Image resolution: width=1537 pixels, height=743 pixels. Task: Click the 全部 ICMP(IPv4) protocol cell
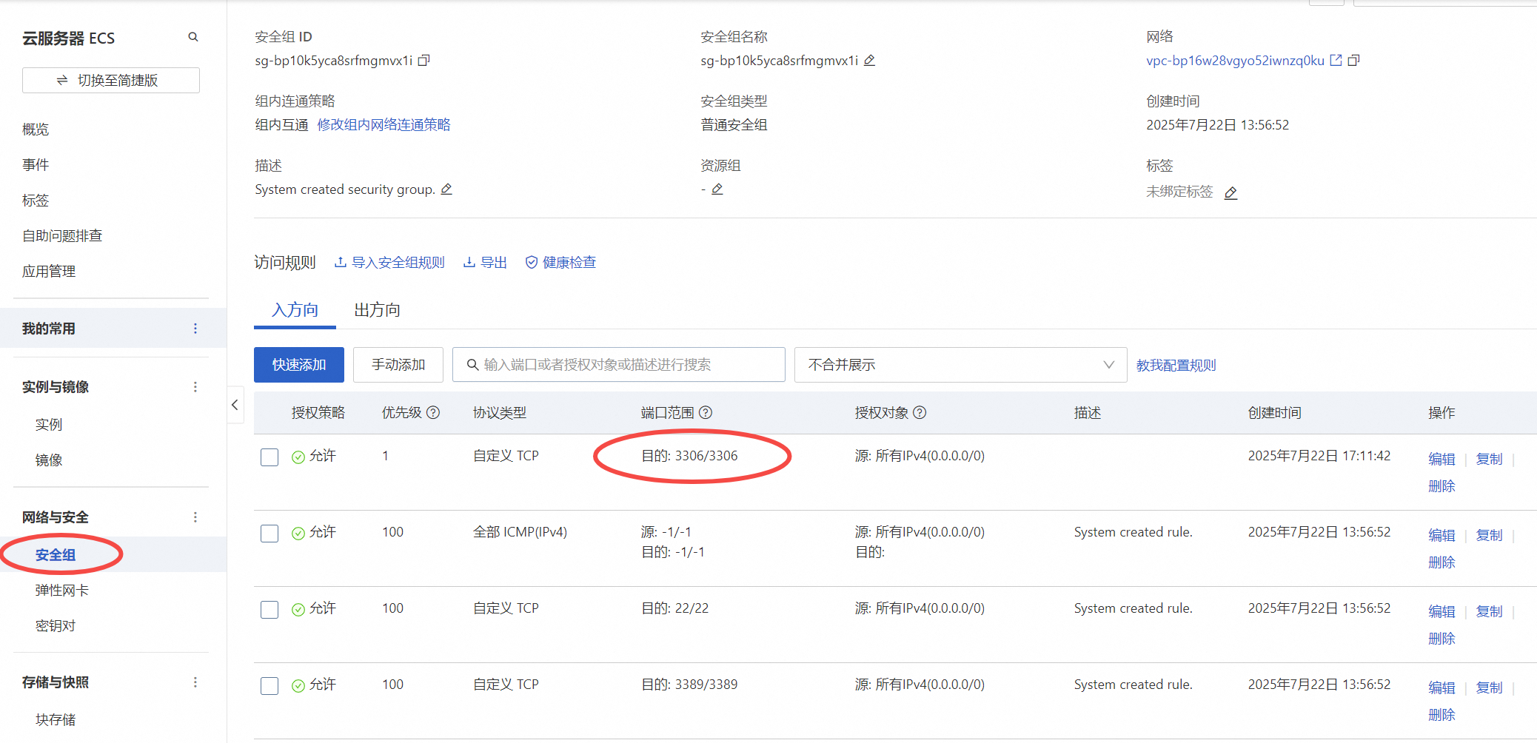(520, 532)
